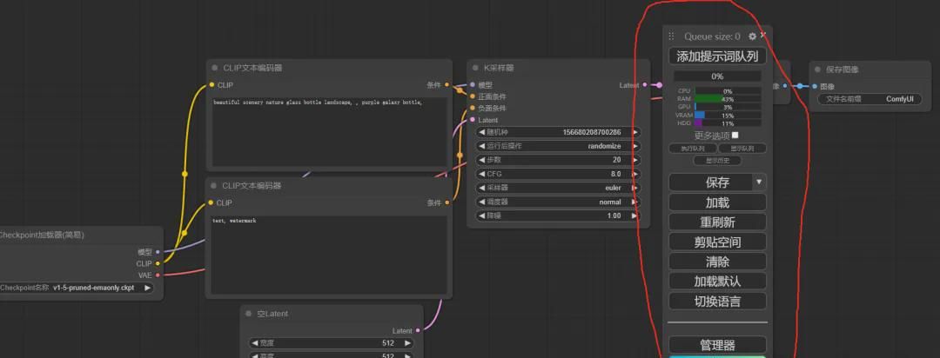
Task: Enable the 更多选项 checkbox
Action: tap(735, 136)
